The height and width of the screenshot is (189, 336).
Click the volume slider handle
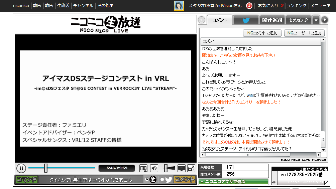pos(165,168)
